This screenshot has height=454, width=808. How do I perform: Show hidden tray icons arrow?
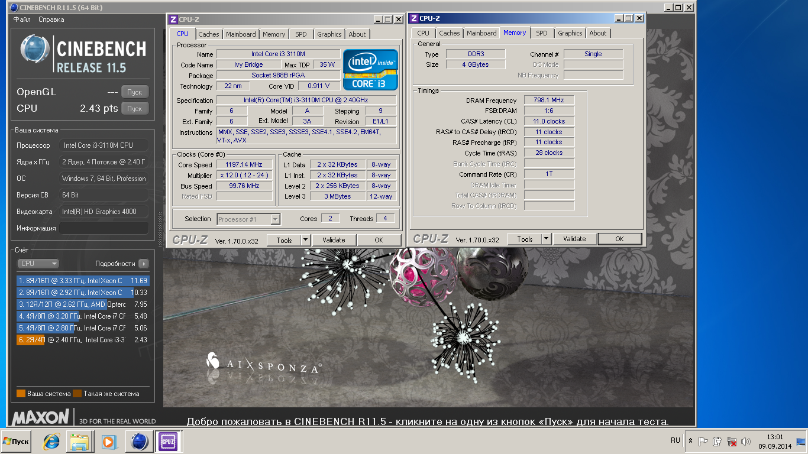pos(690,441)
